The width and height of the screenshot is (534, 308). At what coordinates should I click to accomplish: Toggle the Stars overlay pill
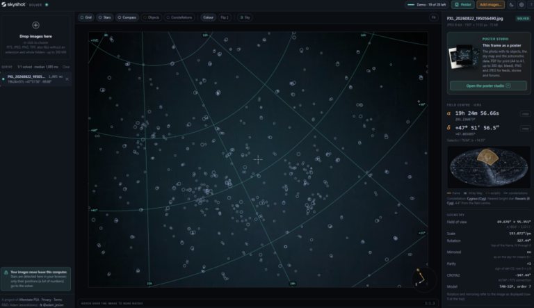[x=105, y=17]
